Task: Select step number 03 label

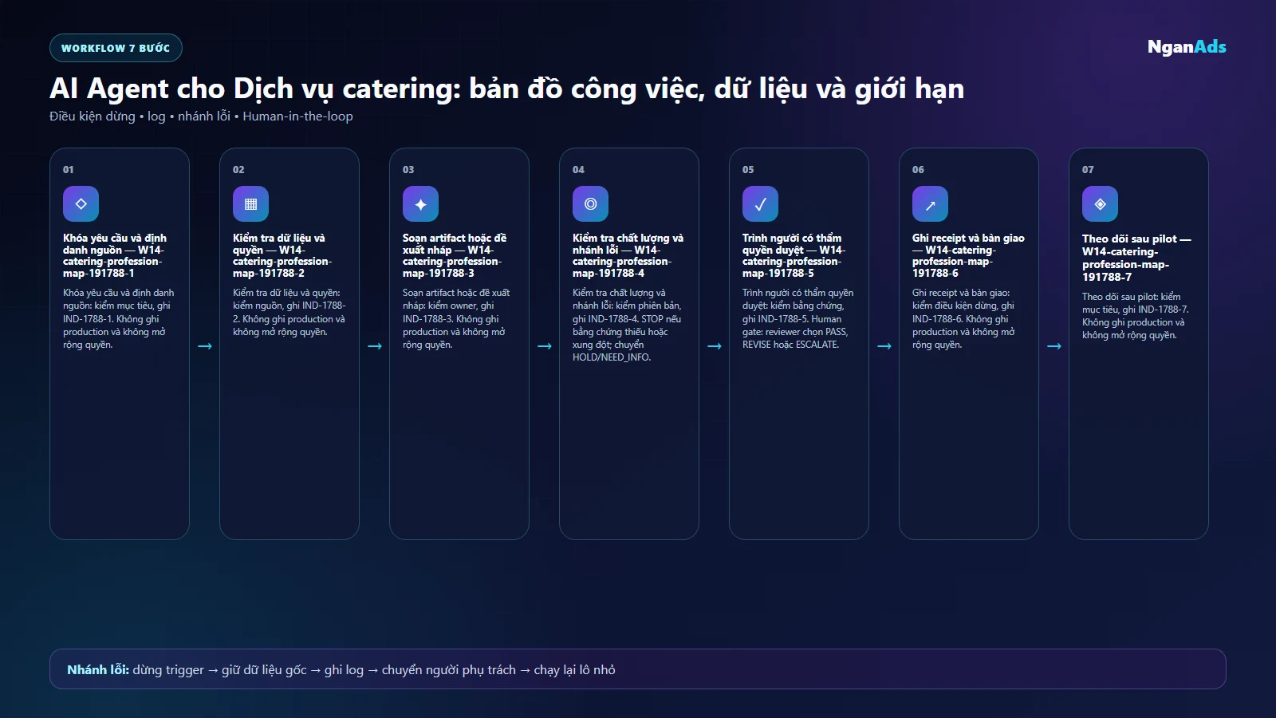Action: click(408, 170)
